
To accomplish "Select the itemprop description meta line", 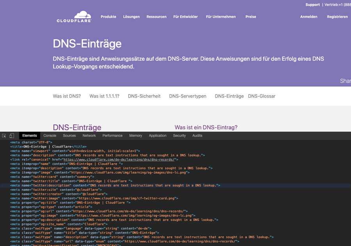I will [x=111, y=168].
